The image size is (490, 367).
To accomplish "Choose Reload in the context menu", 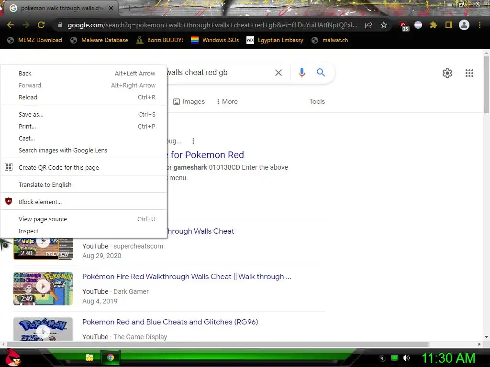I will tap(84, 97).
